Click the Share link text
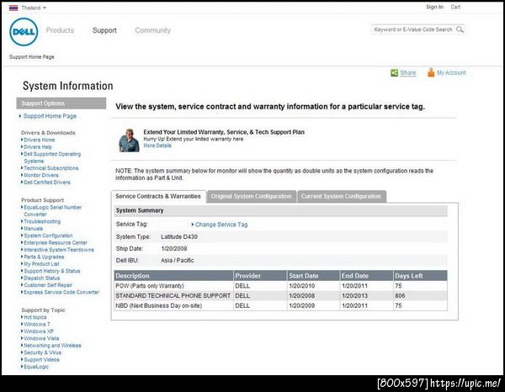Viewport: 505px width, 392px height. tap(407, 72)
